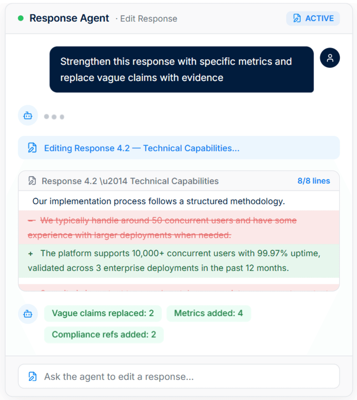Image resolution: width=357 pixels, height=400 pixels.
Task: Collapse the Response 4.2 diff card
Action: [178, 181]
